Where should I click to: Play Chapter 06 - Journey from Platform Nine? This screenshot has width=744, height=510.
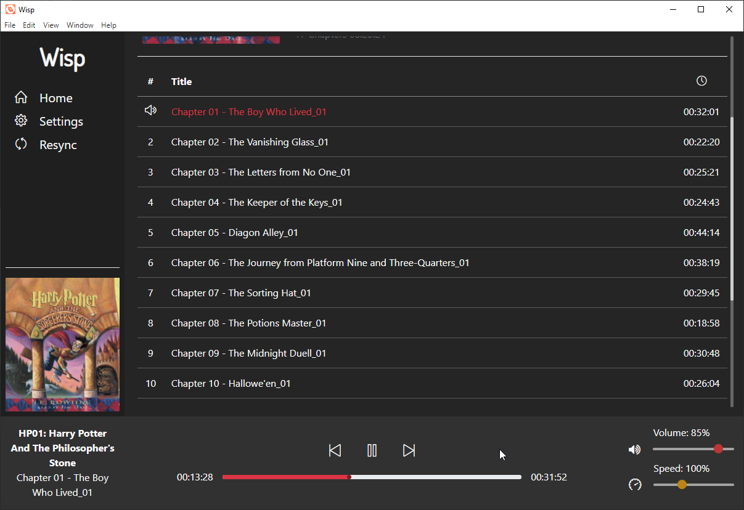432,262
